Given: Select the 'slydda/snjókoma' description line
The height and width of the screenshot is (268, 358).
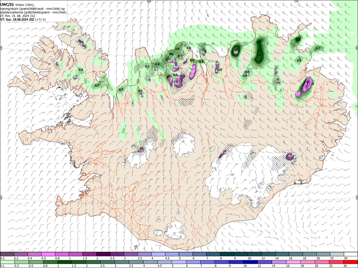Looking at the screenshot, I should (x=33, y=12).
